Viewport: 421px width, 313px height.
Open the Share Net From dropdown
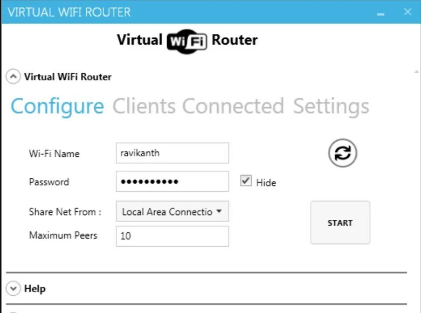pos(172,211)
